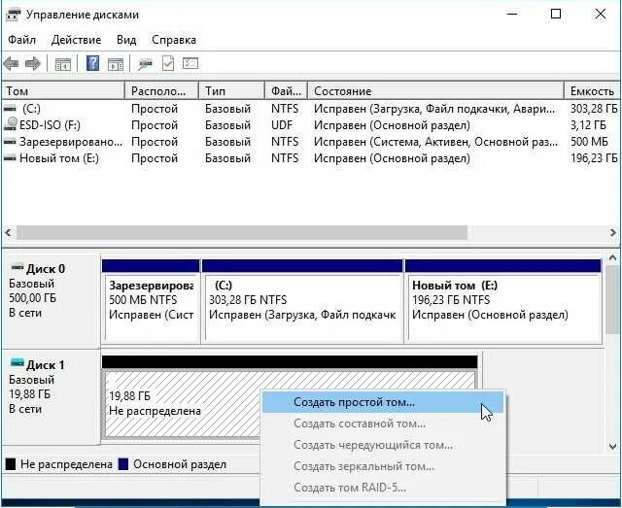Sort by the Фай... column header
The image size is (622, 508).
coord(287,91)
